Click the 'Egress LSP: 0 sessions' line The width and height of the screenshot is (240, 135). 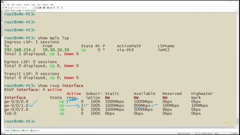click(x=30, y=62)
